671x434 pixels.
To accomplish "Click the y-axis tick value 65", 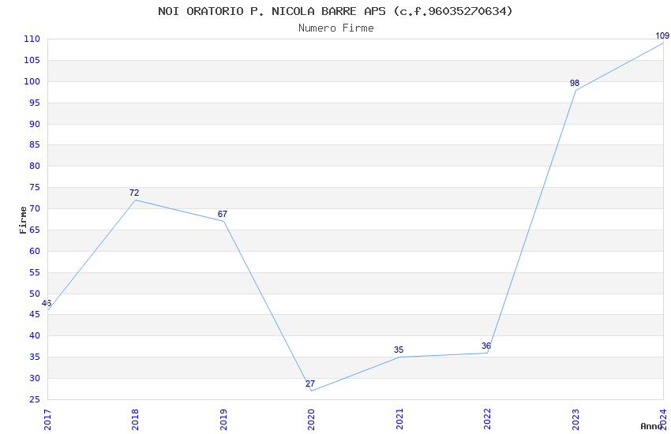I will [35, 230].
